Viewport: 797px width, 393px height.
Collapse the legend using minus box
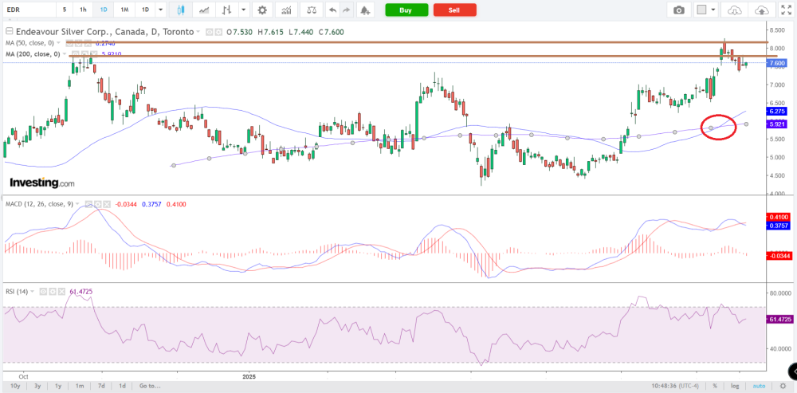coord(9,31)
